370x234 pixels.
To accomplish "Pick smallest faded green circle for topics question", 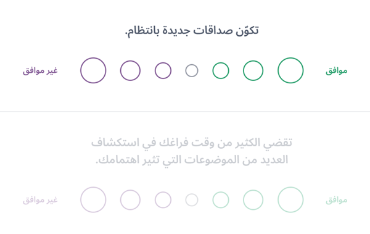I will coord(221,199).
